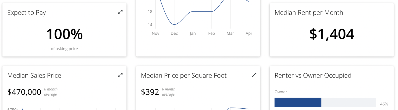Click the Owner label above the bar

[x=281, y=92]
